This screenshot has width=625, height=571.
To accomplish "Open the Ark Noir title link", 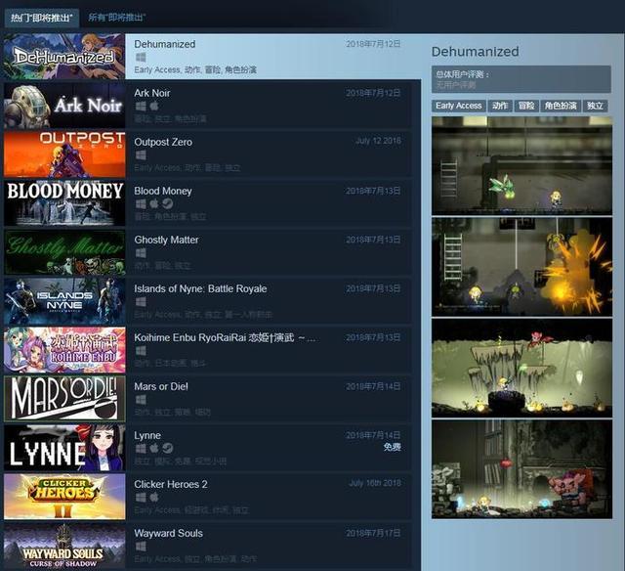I will click(x=152, y=93).
